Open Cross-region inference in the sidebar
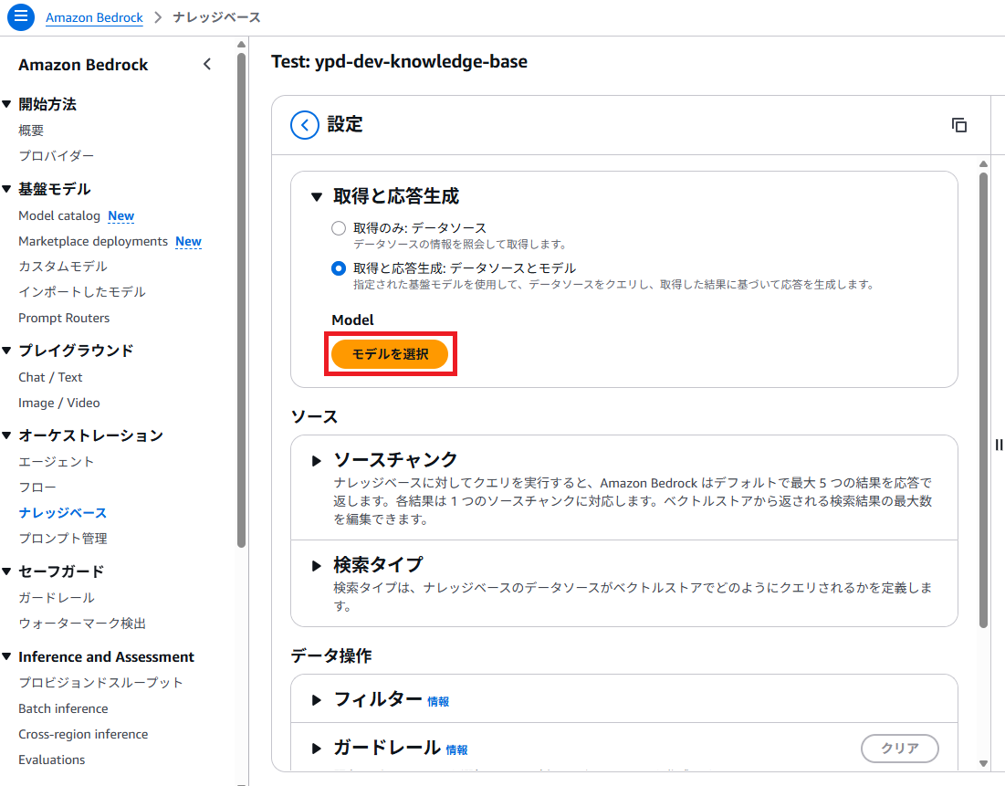 pos(83,734)
